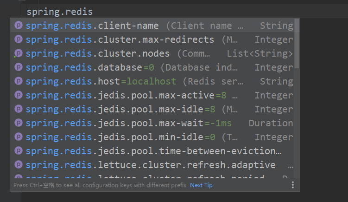Click the String type for client-name
The image size is (348, 202).
coord(277,26)
